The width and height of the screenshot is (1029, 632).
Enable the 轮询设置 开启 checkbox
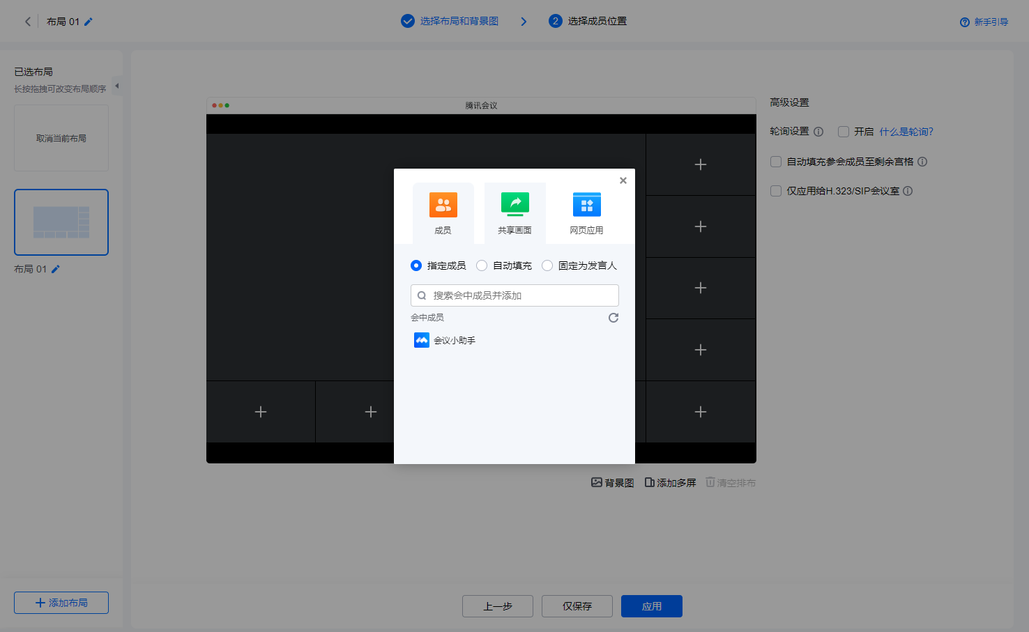pos(844,132)
